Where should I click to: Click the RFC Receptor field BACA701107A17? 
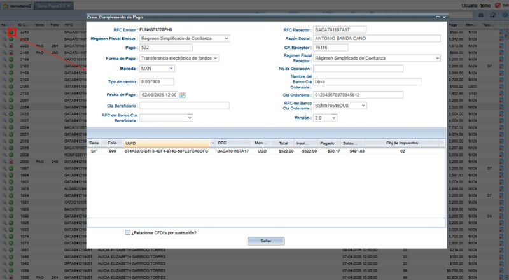[x=340, y=29]
